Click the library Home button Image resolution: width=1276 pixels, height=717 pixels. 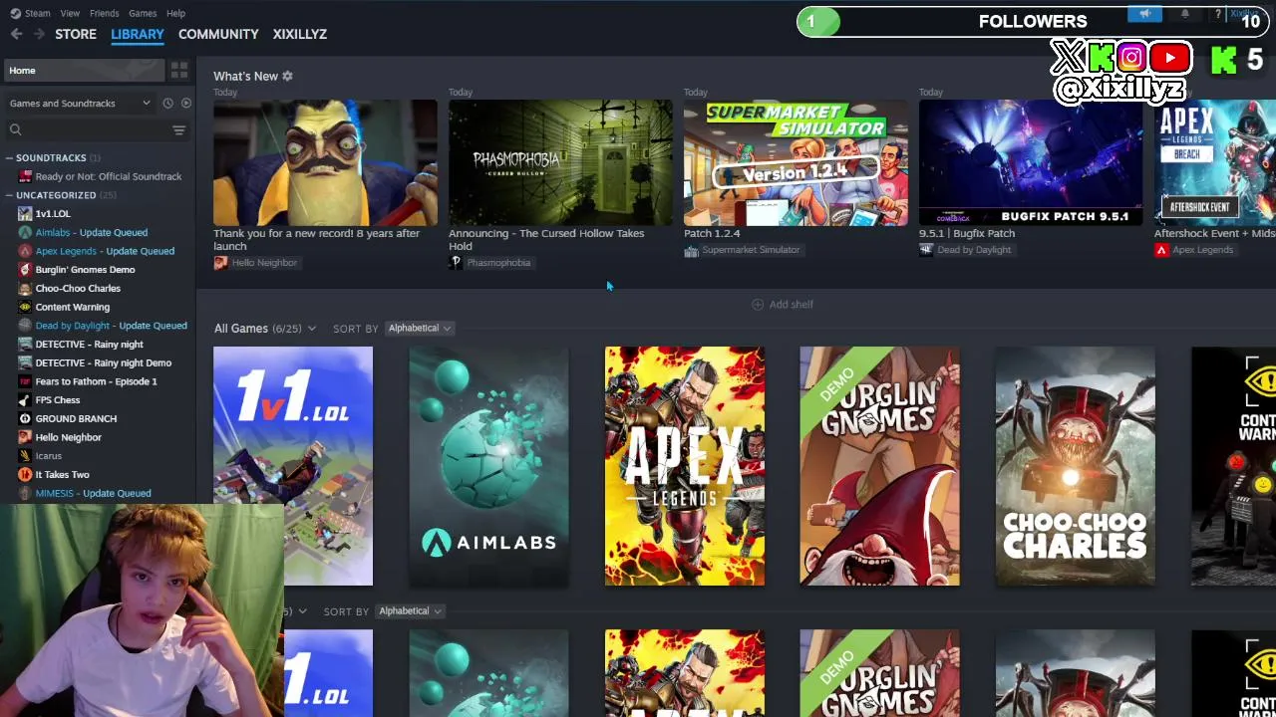pyautogui.click(x=83, y=71)
